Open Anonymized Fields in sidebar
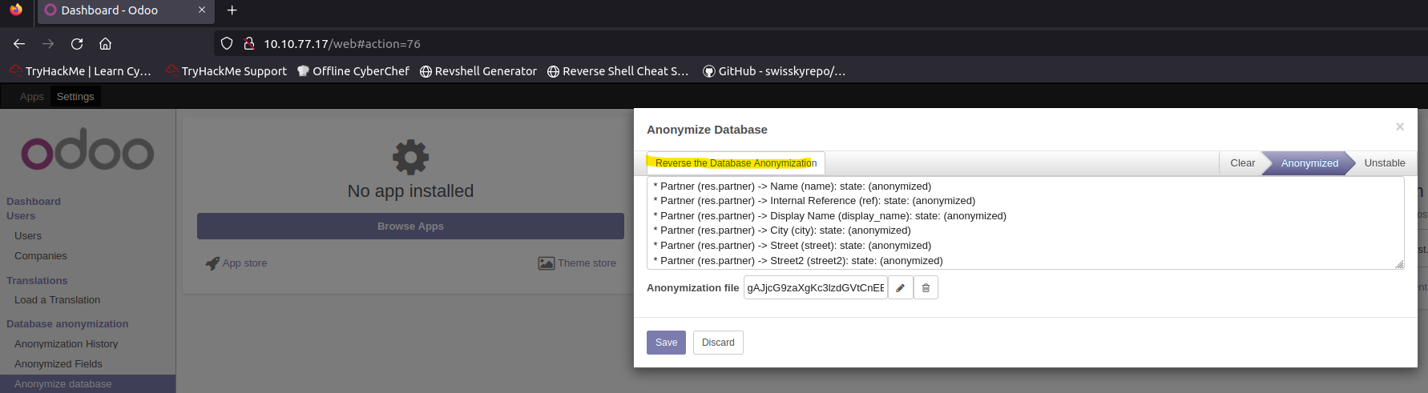 [x=58, y=364]
